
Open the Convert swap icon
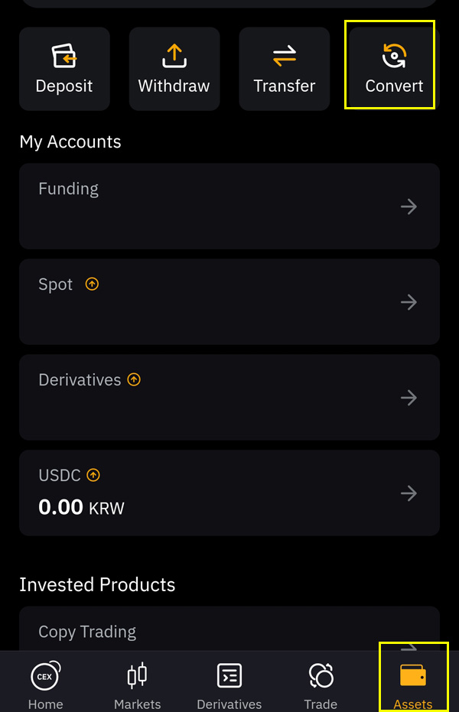(394, 55)
